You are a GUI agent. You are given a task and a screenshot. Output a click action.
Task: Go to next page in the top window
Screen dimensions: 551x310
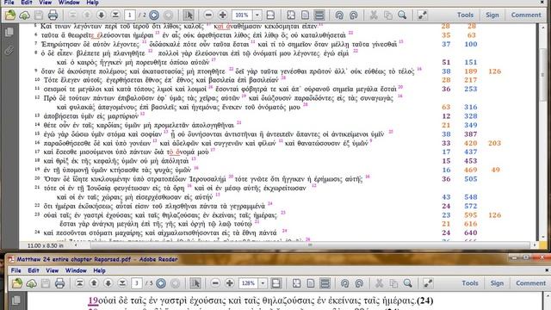[102, 15]
